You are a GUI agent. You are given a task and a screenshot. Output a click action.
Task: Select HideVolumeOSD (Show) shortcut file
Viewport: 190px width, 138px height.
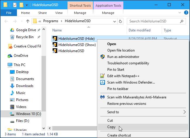point(77,45)
